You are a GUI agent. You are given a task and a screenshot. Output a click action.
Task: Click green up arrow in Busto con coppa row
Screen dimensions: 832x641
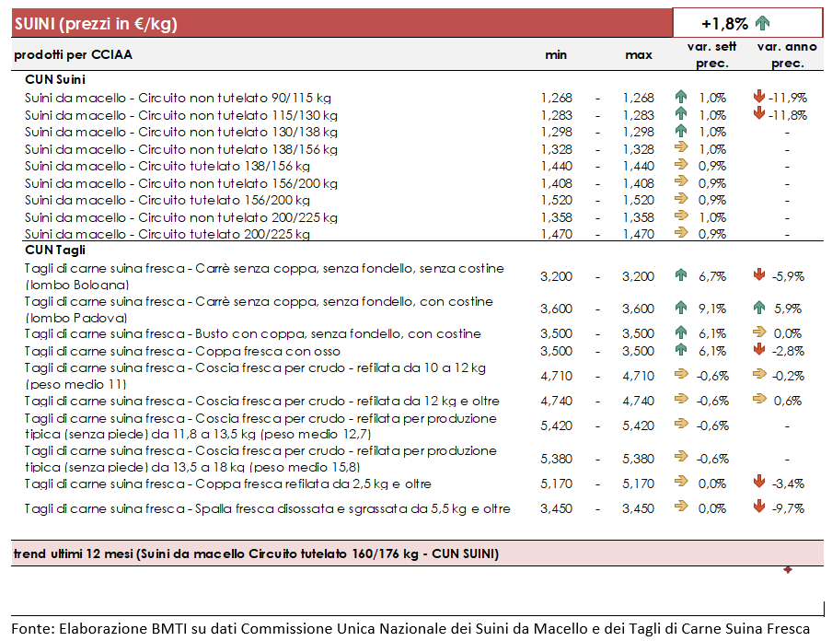681,332
